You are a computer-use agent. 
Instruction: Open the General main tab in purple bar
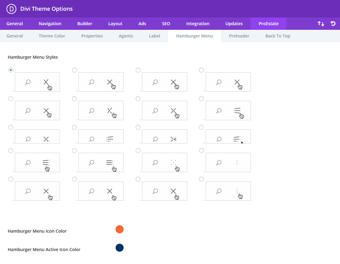(x=14, y=24)
